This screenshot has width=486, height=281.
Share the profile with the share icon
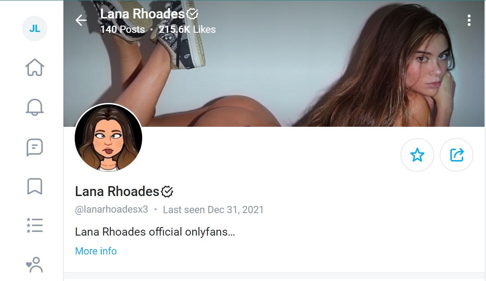pos(457,155)
